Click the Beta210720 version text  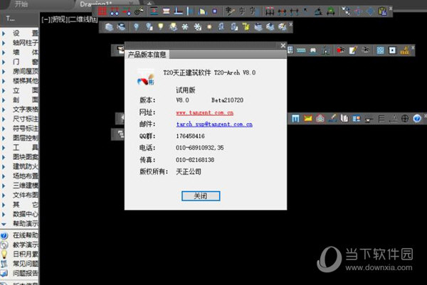[x=228, y=100]
